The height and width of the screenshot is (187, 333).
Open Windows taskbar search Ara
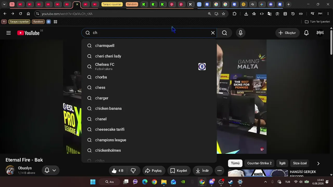(x=110, y=182)
